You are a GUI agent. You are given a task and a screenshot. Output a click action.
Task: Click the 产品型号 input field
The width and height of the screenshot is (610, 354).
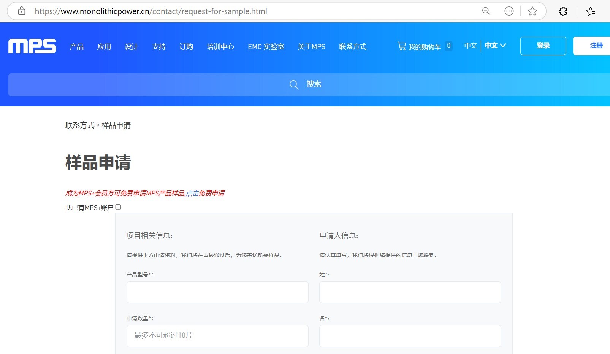(x=217, y=292)
